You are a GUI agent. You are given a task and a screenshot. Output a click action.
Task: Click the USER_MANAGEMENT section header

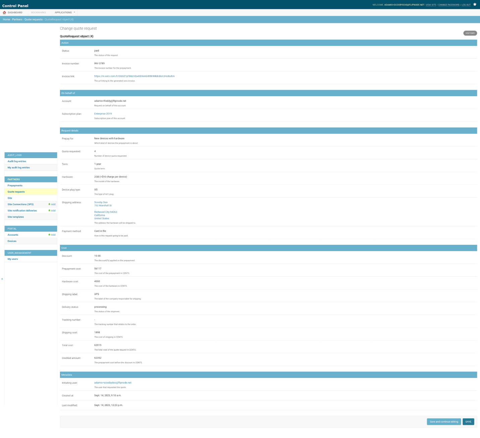pyautogui.click(x=31, y=253)
